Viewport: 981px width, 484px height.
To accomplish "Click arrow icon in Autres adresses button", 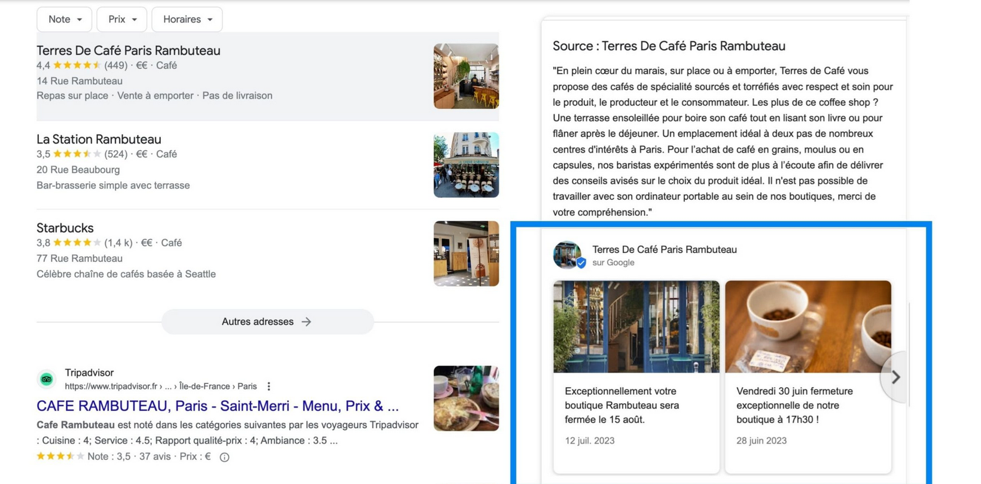I will point(306,321).
